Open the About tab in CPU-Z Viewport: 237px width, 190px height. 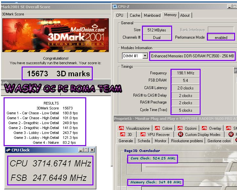(x=185, y=15)
